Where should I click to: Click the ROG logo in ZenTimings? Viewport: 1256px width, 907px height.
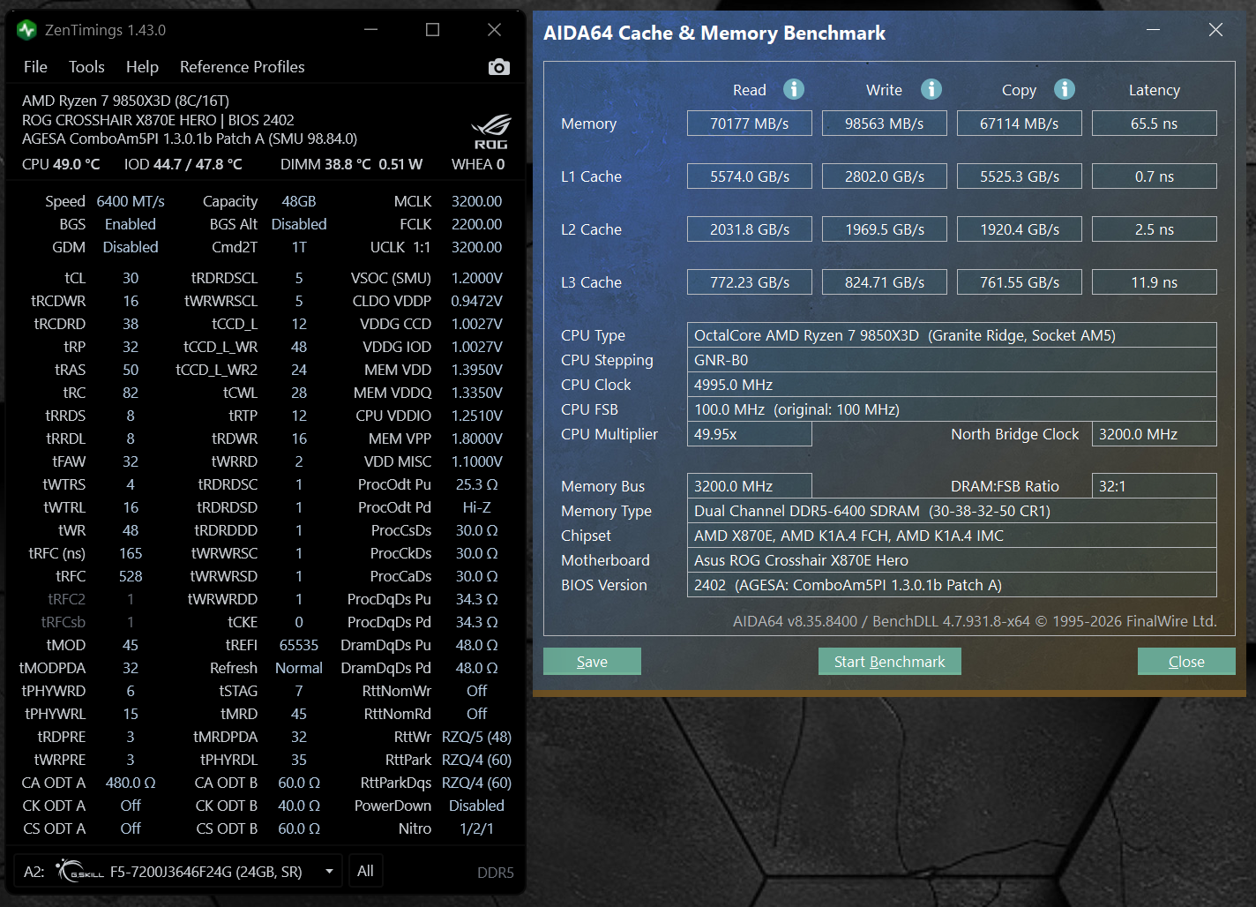pyautogui.click(x=490, y=131)
